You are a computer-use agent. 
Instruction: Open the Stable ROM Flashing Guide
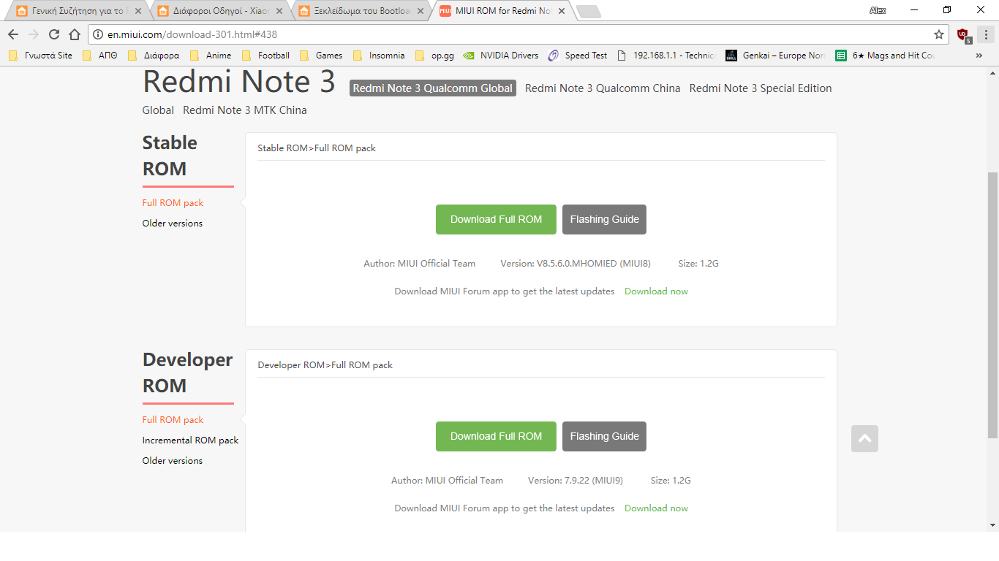click(x=604, y=219)
